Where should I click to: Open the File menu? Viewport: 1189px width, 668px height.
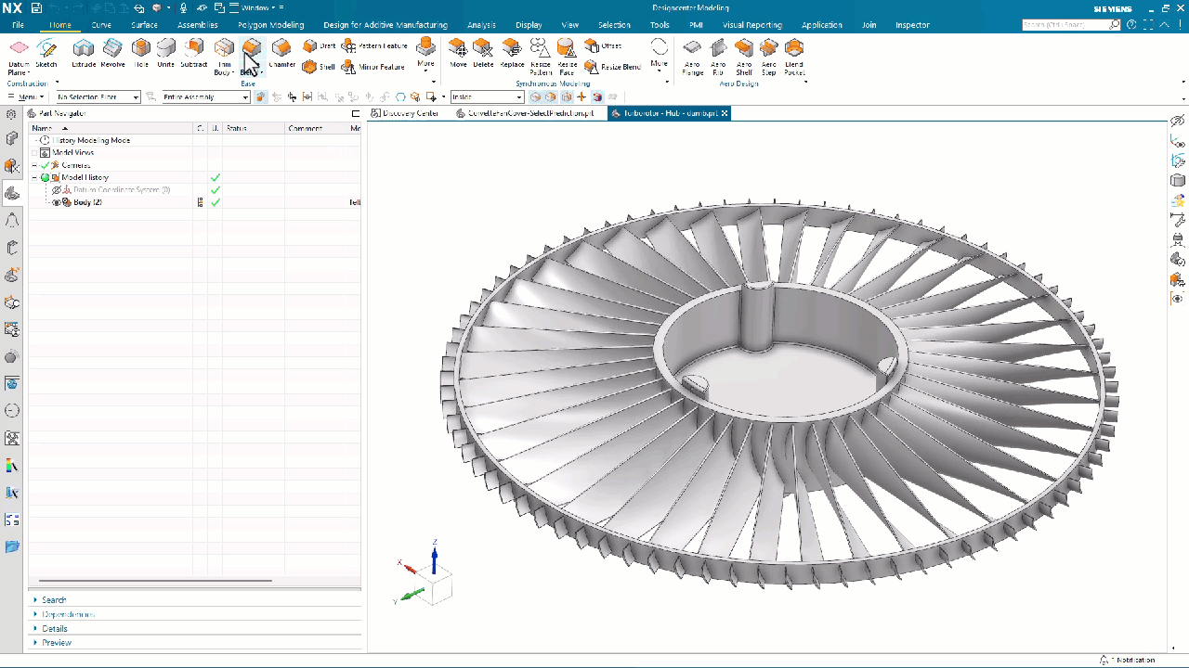coord(18,25)
